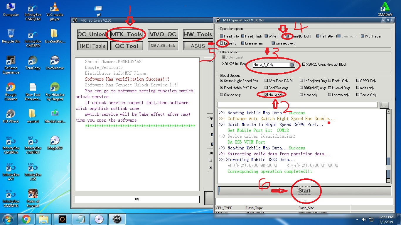This screenshot has width=401, height=225.
Task: Open the Recycle Bin
Action: coord(11,36)
